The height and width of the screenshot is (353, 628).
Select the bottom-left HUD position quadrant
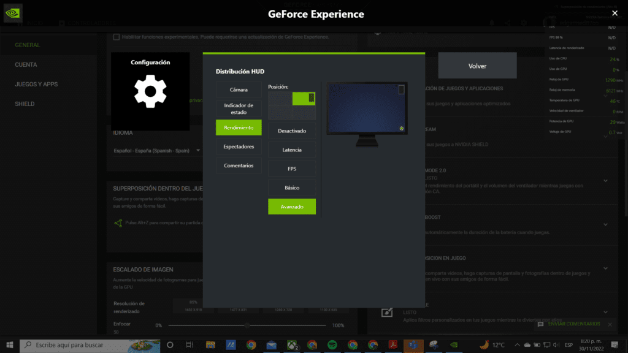(280, 113)
